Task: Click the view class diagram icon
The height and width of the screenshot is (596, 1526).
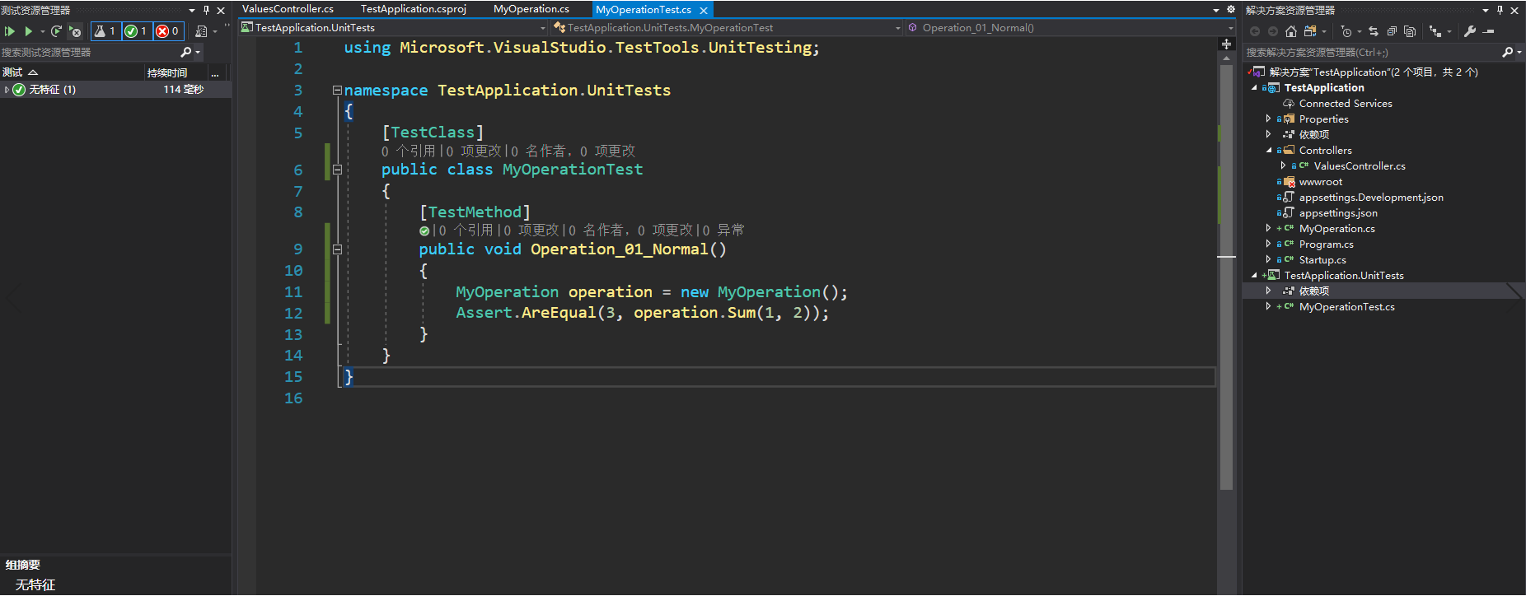Action: 1435,31
